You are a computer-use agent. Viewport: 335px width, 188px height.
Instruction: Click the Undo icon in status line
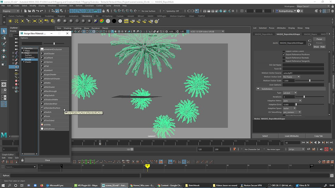pos(37,11)
